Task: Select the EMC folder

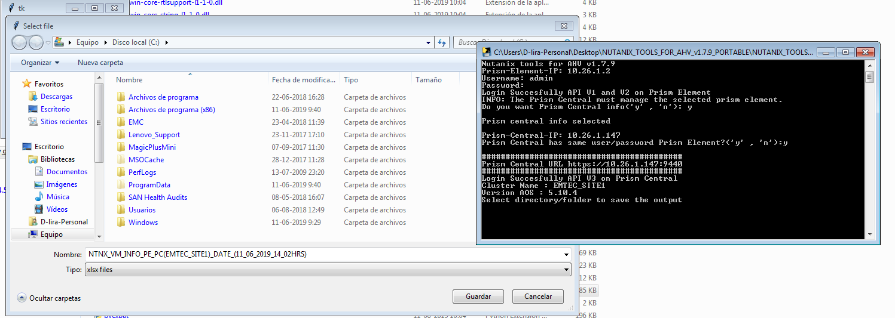Action: click(136, 122)
